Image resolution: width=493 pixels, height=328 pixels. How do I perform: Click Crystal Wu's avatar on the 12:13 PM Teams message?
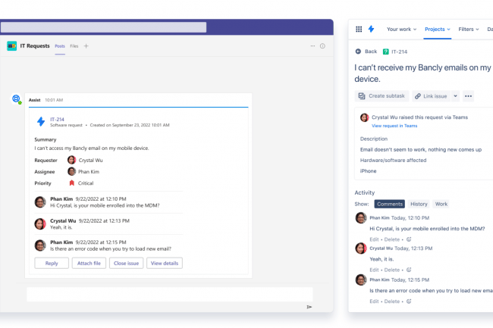click(40, 223)
